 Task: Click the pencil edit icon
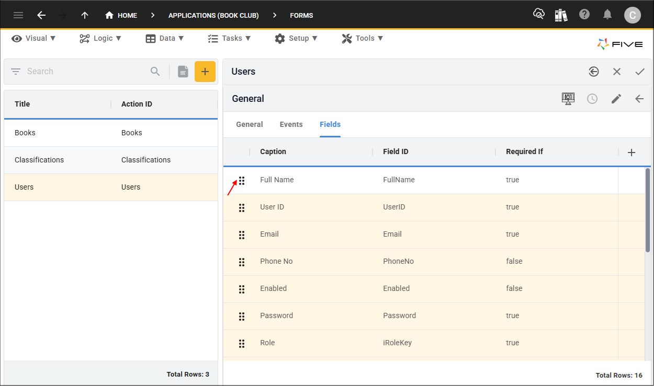coord(616,99)
